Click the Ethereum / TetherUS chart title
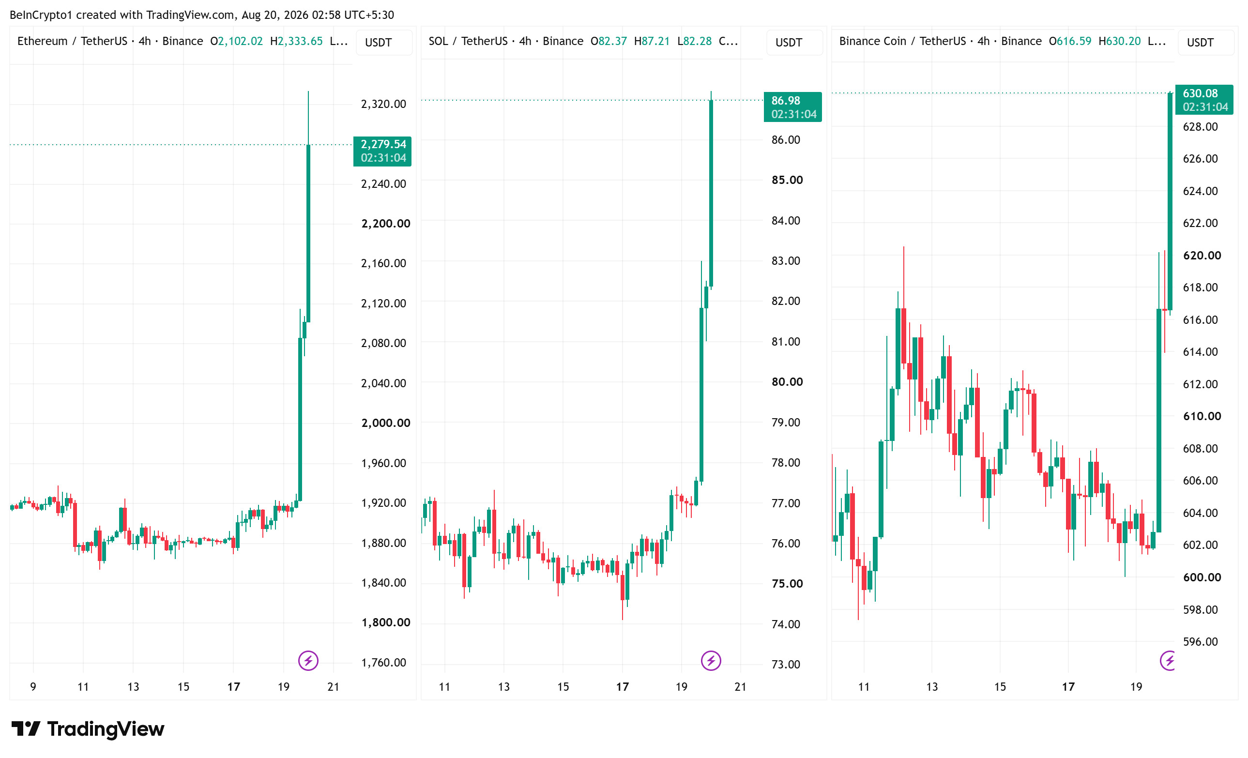Image resolution: width=1248 pixels, height=758 pixels. 73,41
